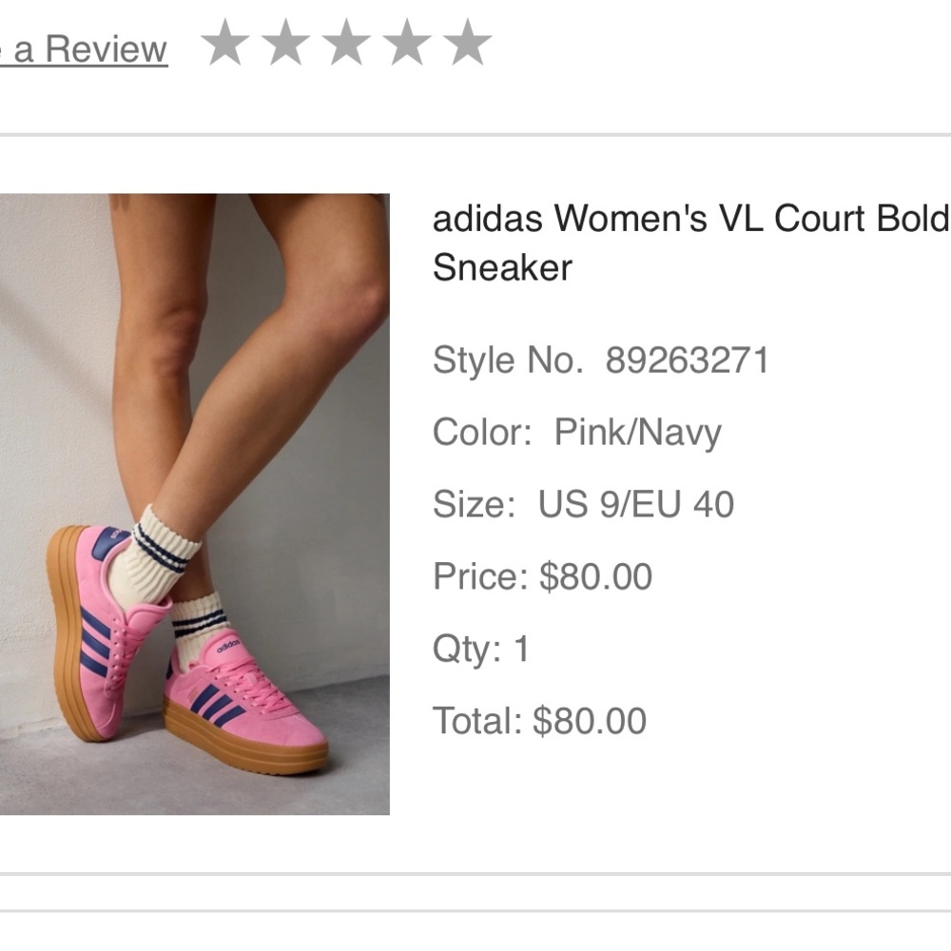Select the Style No. 89263271 text
The width and height of the screenshot is (951, 951).
[599, 361]
